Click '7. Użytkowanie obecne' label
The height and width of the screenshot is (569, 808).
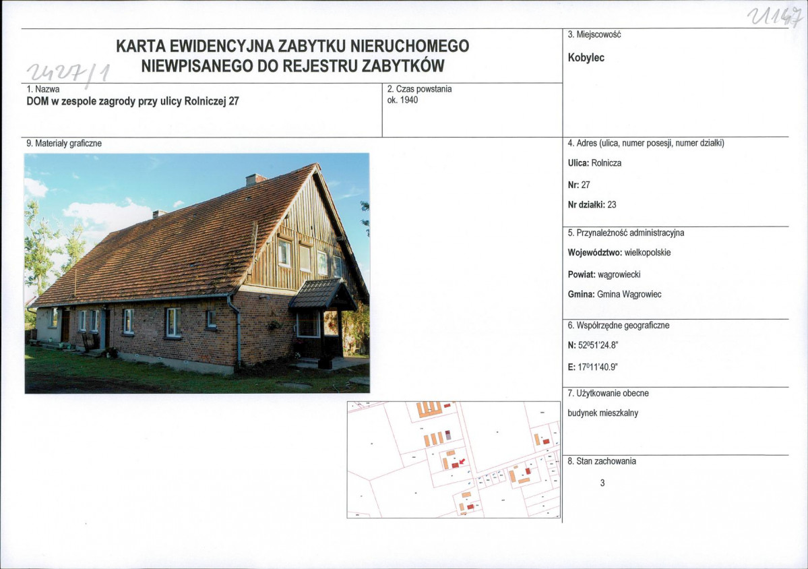point(608,393)
